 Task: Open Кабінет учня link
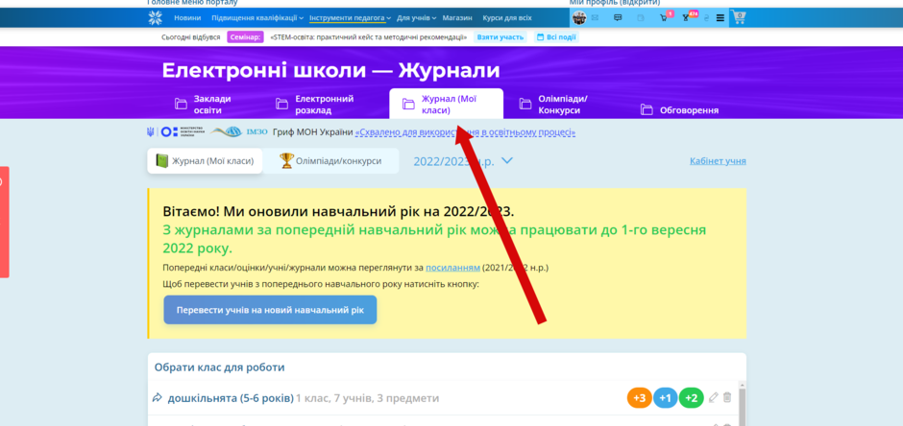[x=718, y=161]
